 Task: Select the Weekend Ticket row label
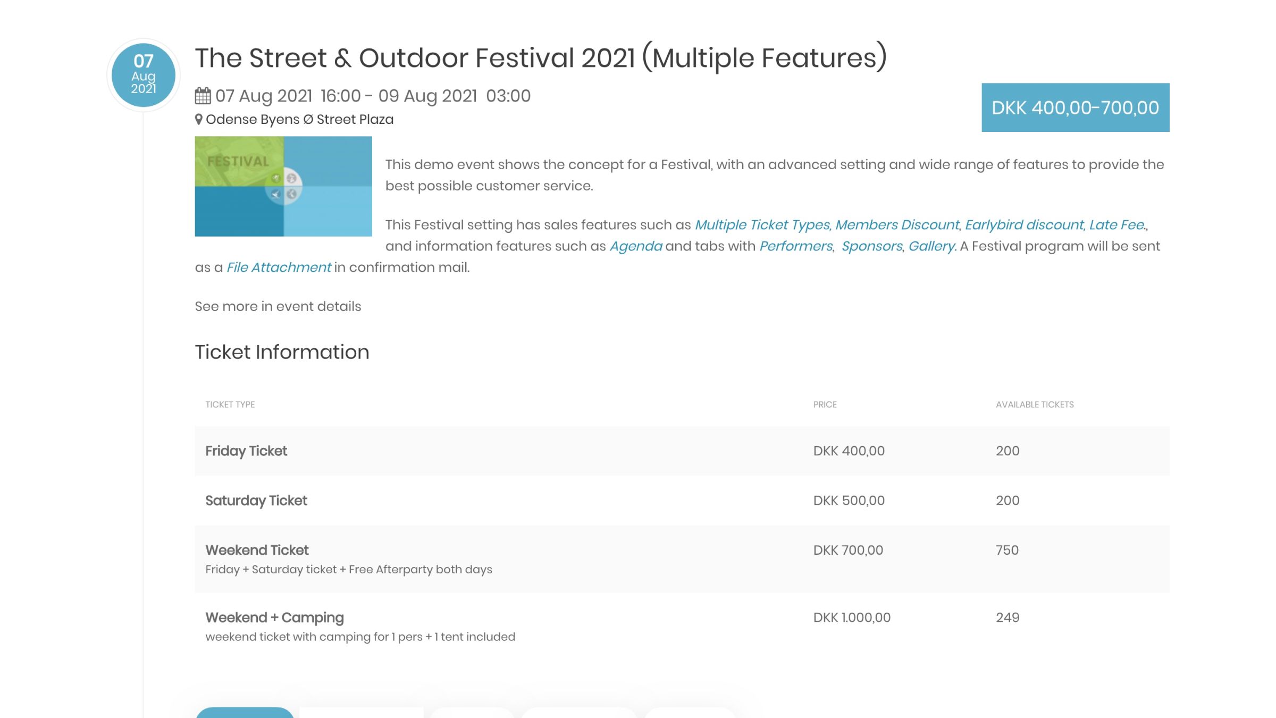[257, 550]
